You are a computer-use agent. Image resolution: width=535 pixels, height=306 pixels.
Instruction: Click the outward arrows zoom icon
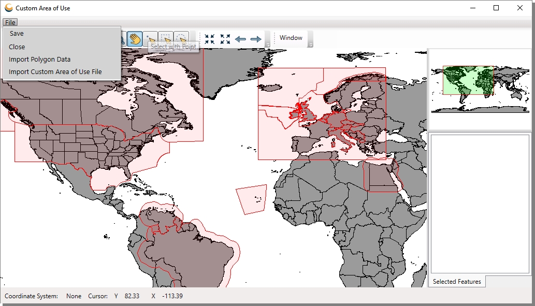point(225,39)
